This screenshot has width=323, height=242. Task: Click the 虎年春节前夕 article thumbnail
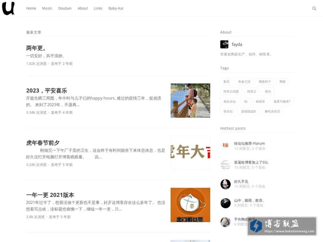190,153
